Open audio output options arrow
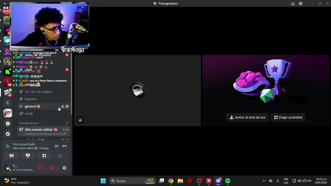Image resolution: width=331 pixels, height=186 pixels. (x=57, y=168)
